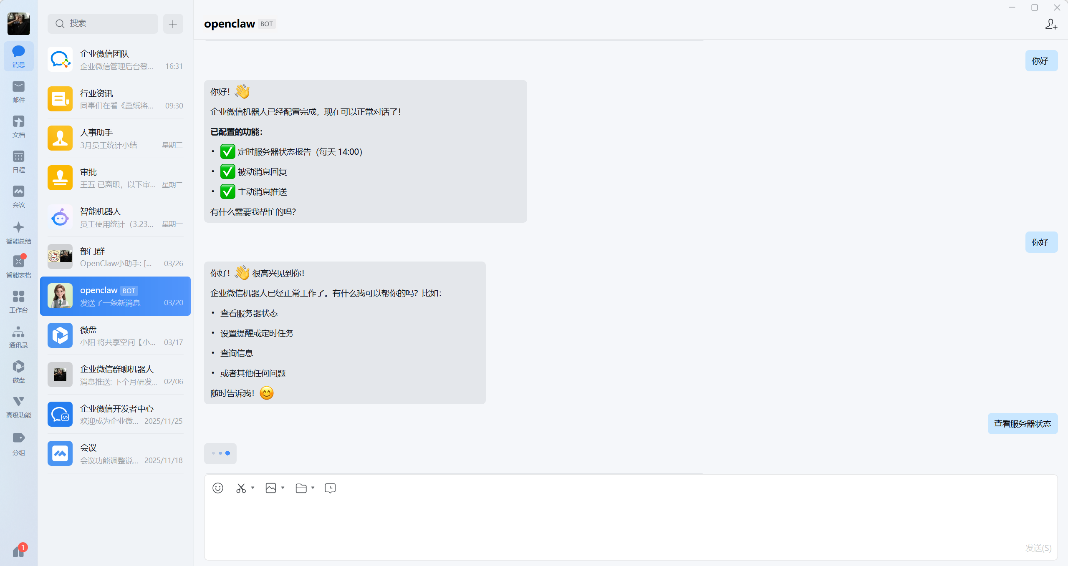
Task: Switch to 文档 documents section
Action: pos(18,127)
